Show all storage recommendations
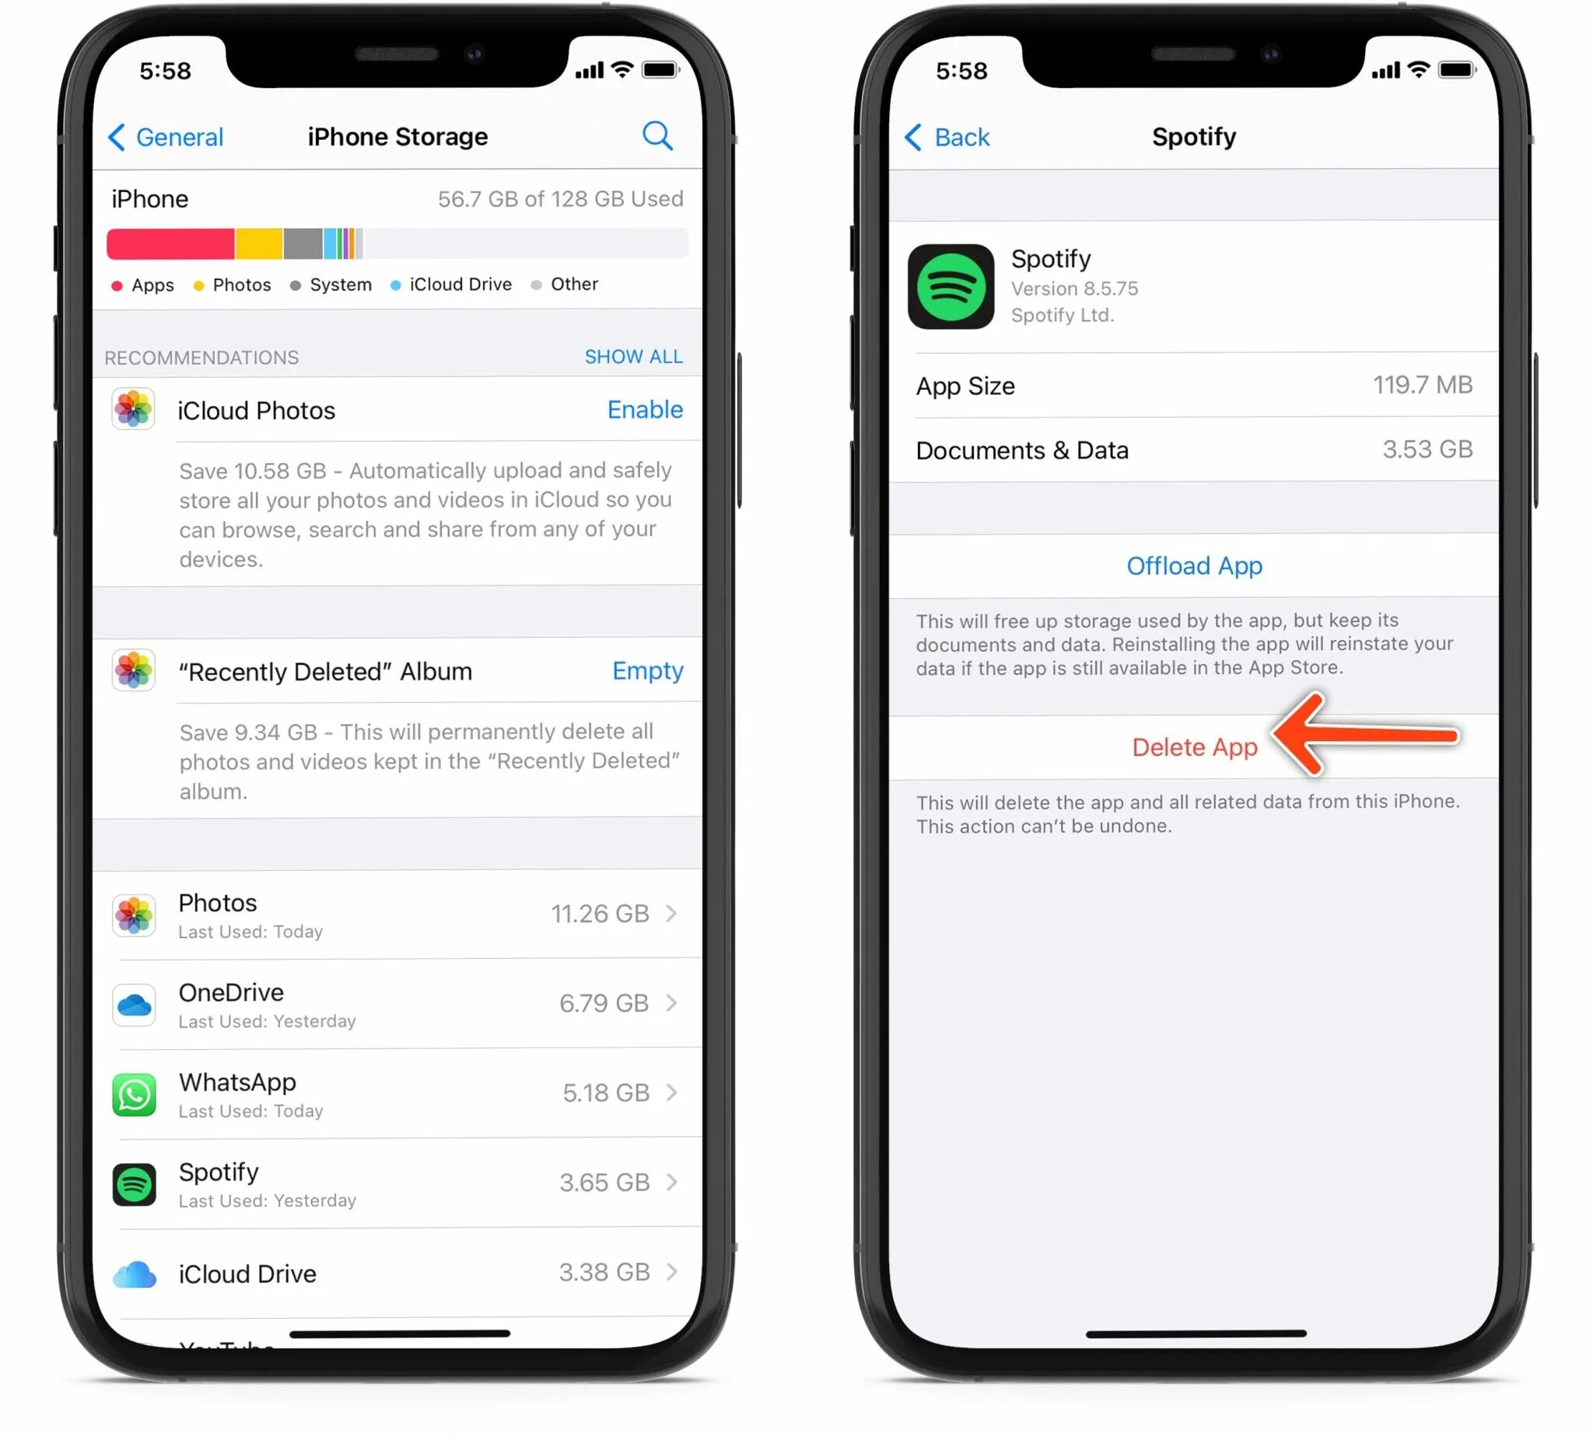Viewport: 1593px width, 1437px height. (x=634, y=356)
